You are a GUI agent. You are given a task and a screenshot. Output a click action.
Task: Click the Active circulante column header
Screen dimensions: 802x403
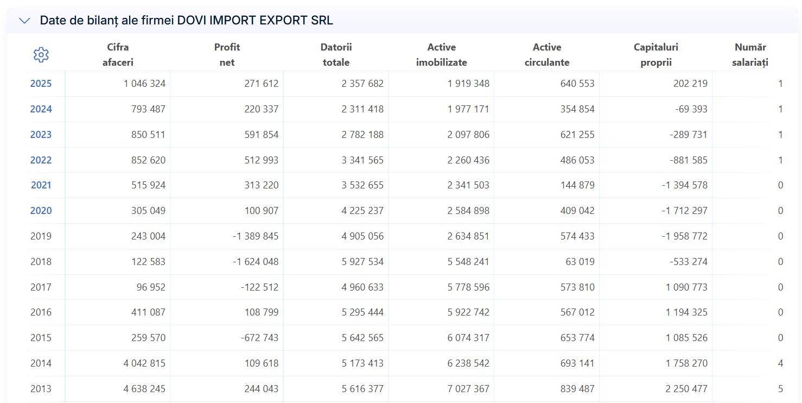(x=547, y=55)
